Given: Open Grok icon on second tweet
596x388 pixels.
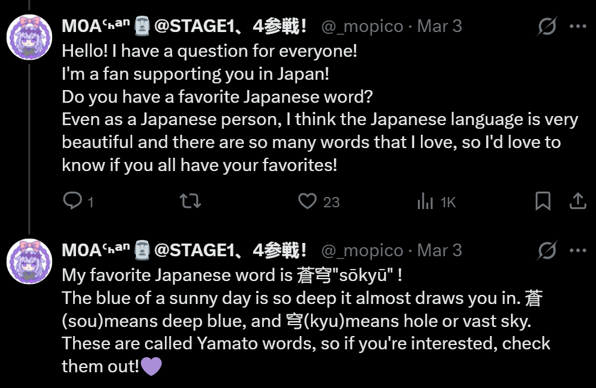Looking at the screenshot, I should pos(547,250).
